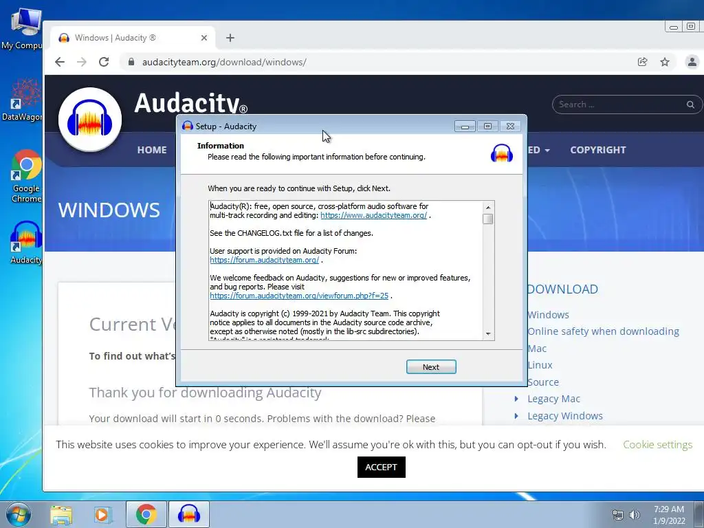Open Windows Explorer from the taskbar
The width and height of the screenshot is (704, 528).
[61, 514]
